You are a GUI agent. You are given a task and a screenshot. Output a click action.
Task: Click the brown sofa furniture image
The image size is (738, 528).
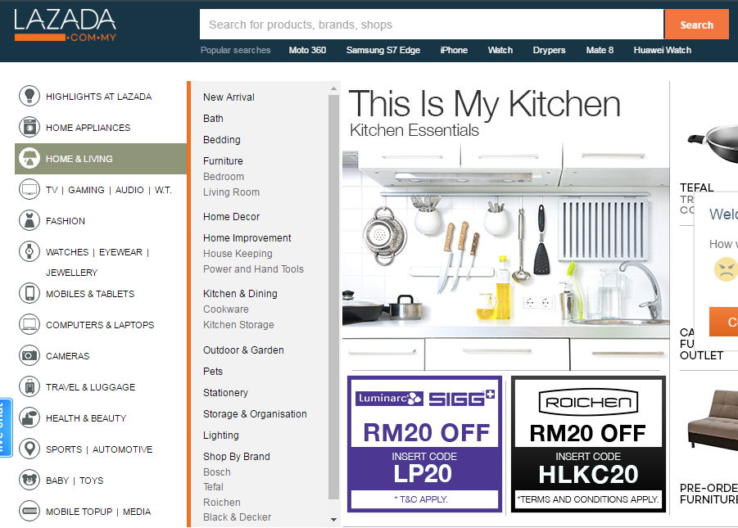(713, 420)
